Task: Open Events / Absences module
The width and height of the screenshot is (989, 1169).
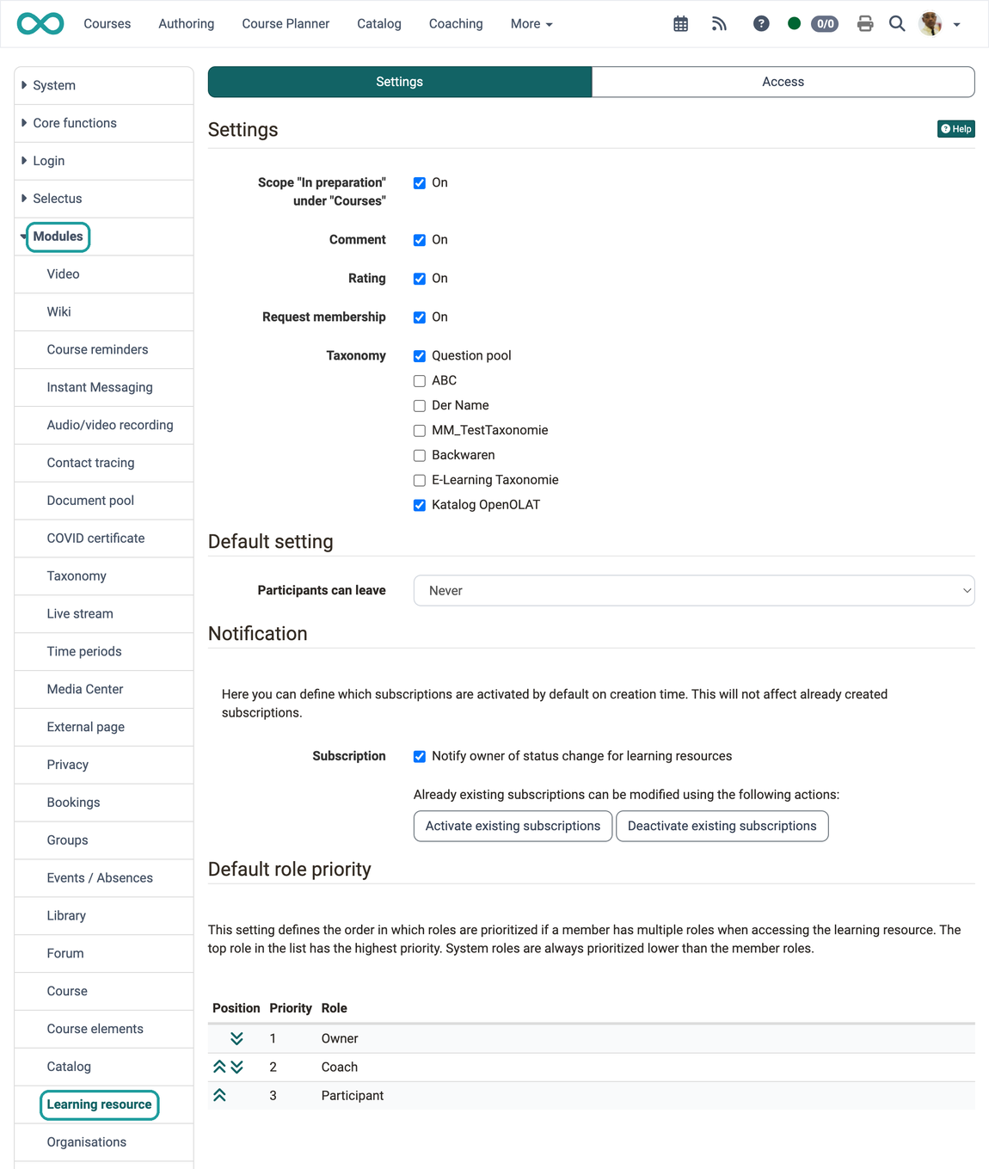Action: click(104, 878)
